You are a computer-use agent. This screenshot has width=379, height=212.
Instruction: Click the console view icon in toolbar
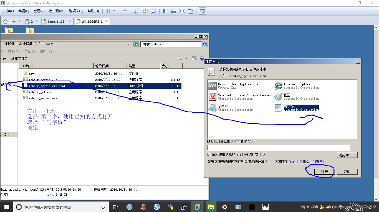pyautogui.click(x=202, y=11)
